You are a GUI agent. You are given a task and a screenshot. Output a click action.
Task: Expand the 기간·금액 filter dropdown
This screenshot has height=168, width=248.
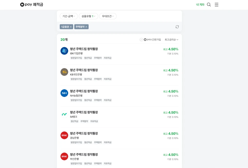pos(69,16)
